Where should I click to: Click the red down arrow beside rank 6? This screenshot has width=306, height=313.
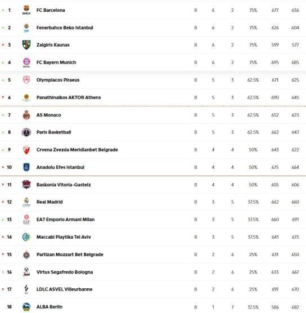click(x=3, y=97)
